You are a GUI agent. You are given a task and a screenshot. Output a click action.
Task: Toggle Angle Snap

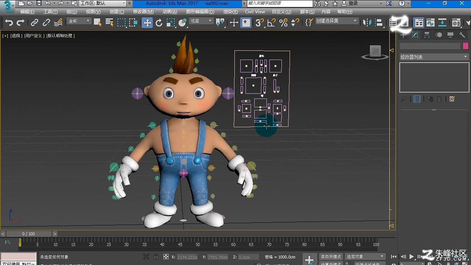272,23
